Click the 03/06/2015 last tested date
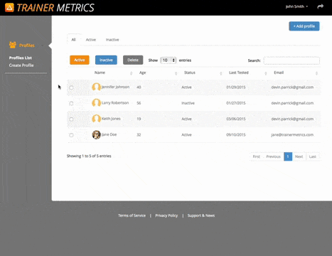Image resolution: width=332 pixels, height=256 pixels. click(236, 119)
